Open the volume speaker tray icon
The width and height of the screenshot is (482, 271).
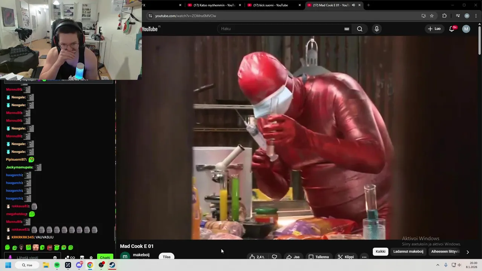(x=459, y=265)
